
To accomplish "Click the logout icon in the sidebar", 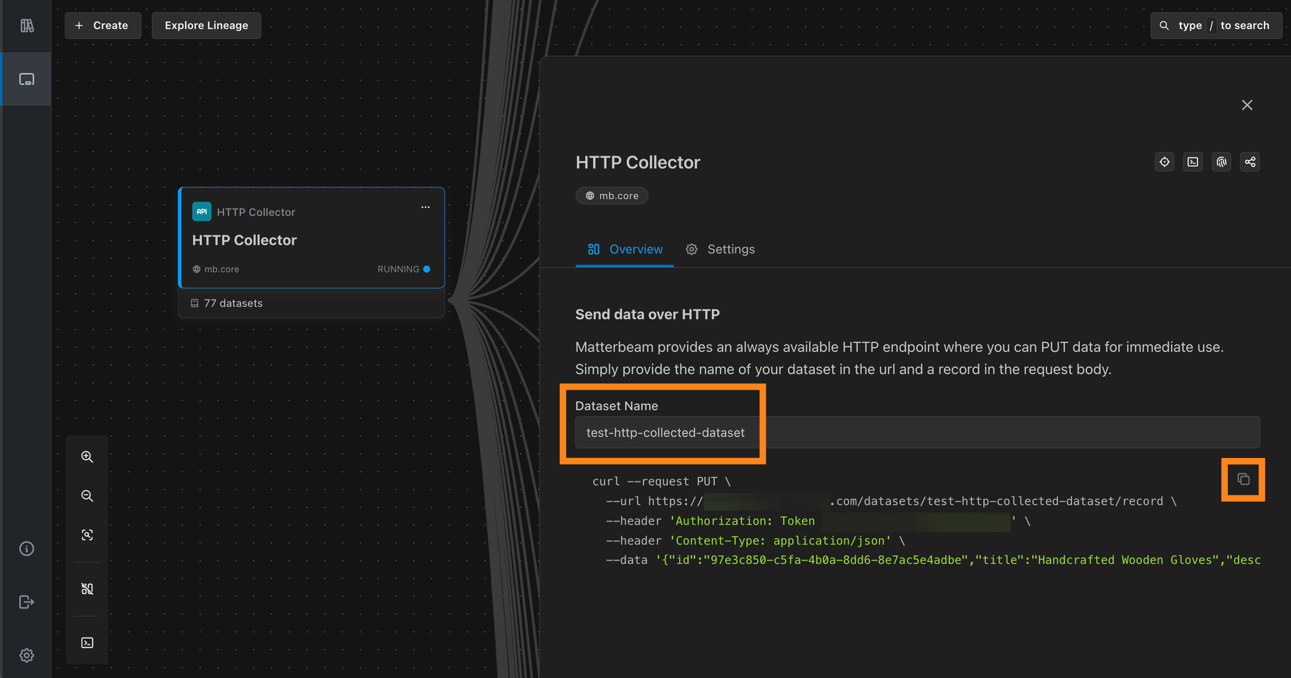I will click(x=26, y=602).
